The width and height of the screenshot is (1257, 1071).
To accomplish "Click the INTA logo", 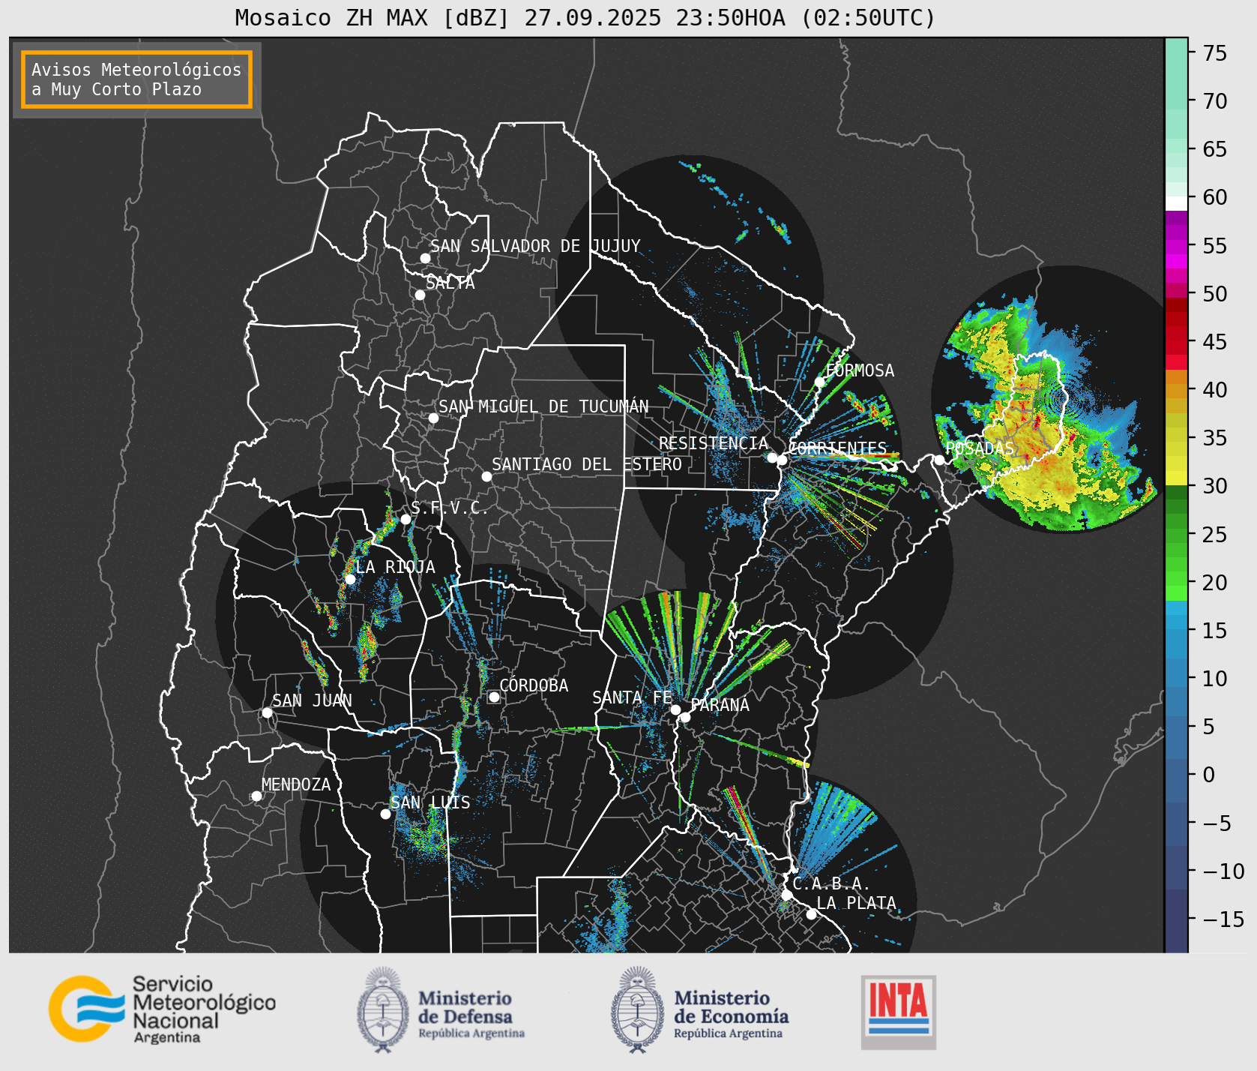I will [x=898, y=1012].
